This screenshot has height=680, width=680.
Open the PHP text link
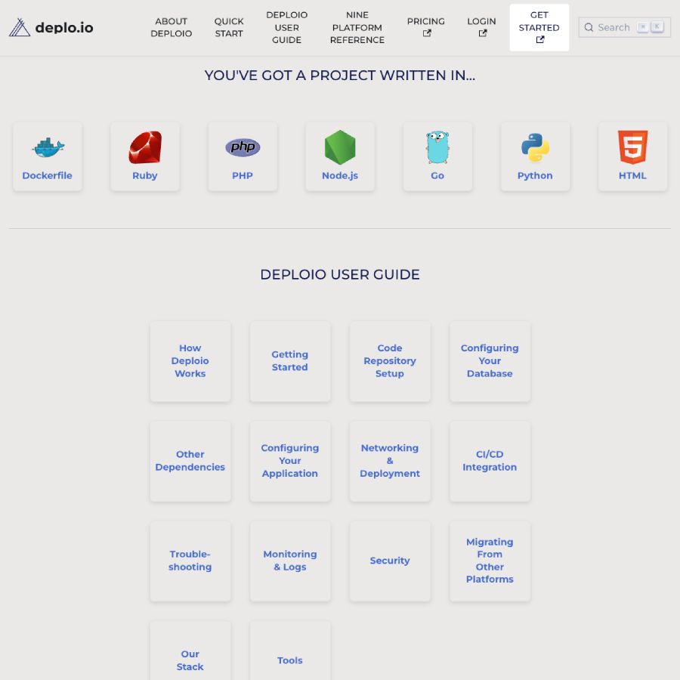click(x=243, y=175)
